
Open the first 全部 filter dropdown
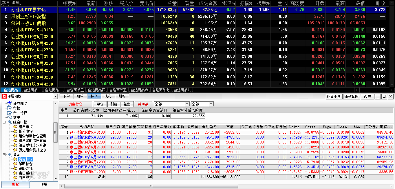(187, 104)
